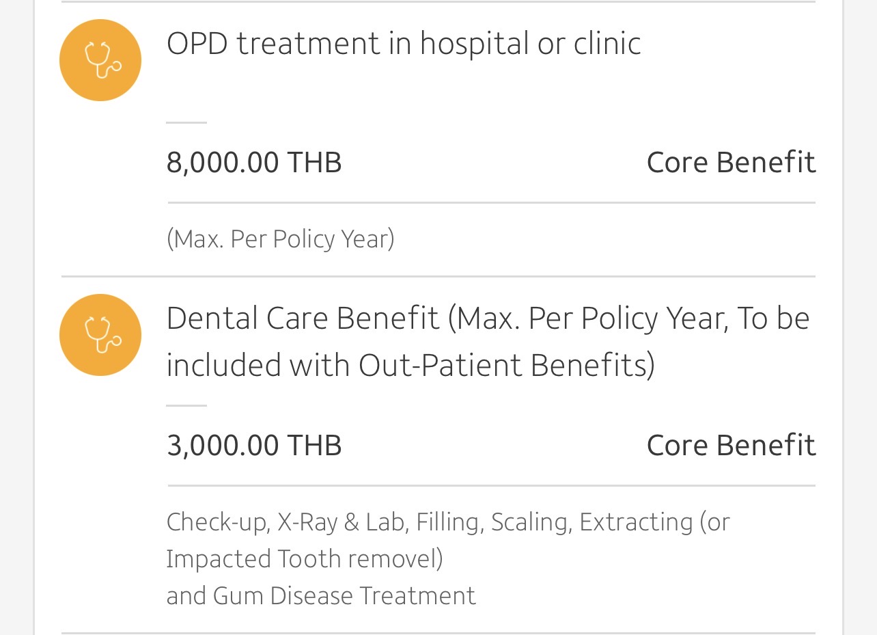This screenshot has height=635, width=877.
Task: Open the Dental Care Benefit heading
Action: click(x=488, y=319)
